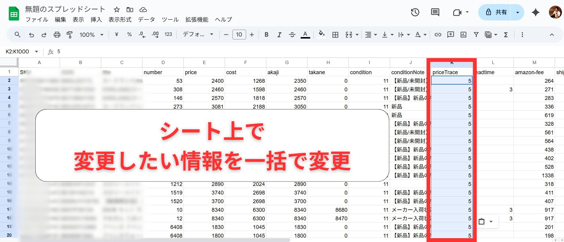Expand the paste options dropdown
564x242 pixels.
click(x=491, y=222)
